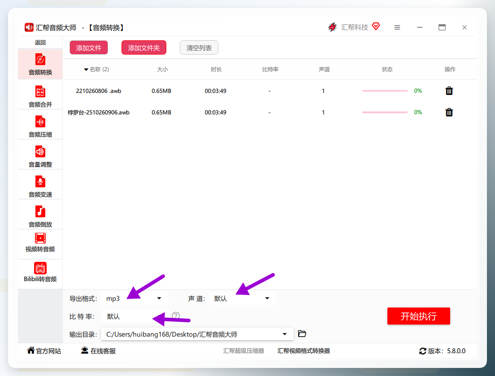This screenshot has height=376, width=495.
Task: Click the version number 5.8.0.0
Action: click(456, 351)
